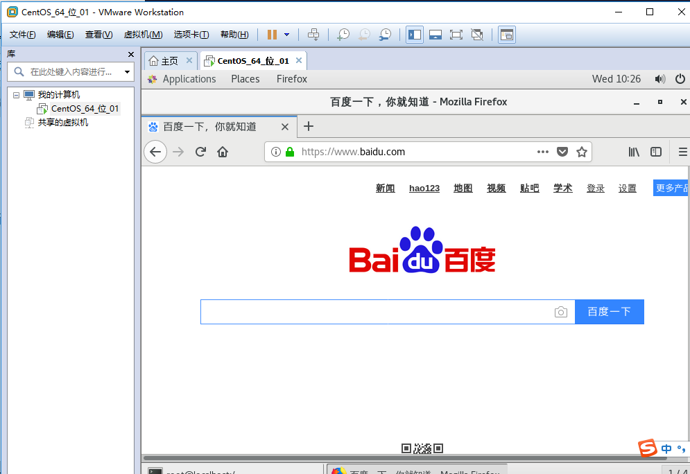690x474 pixels.
Task: Click the 百度一下 search button
Action: tap(610, 312)
